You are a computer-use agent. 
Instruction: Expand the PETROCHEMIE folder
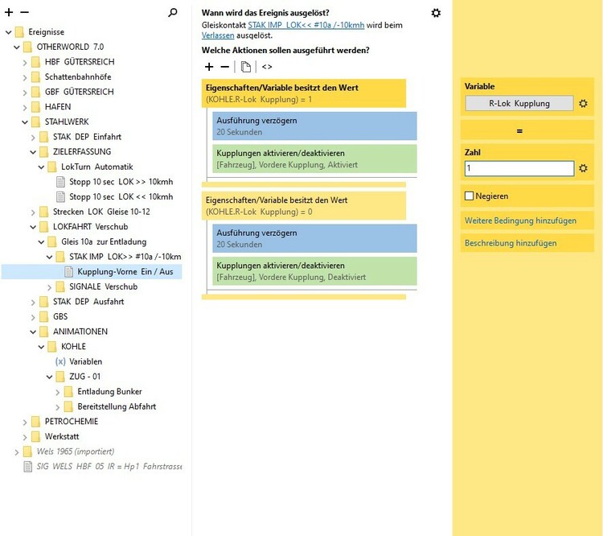25,421
